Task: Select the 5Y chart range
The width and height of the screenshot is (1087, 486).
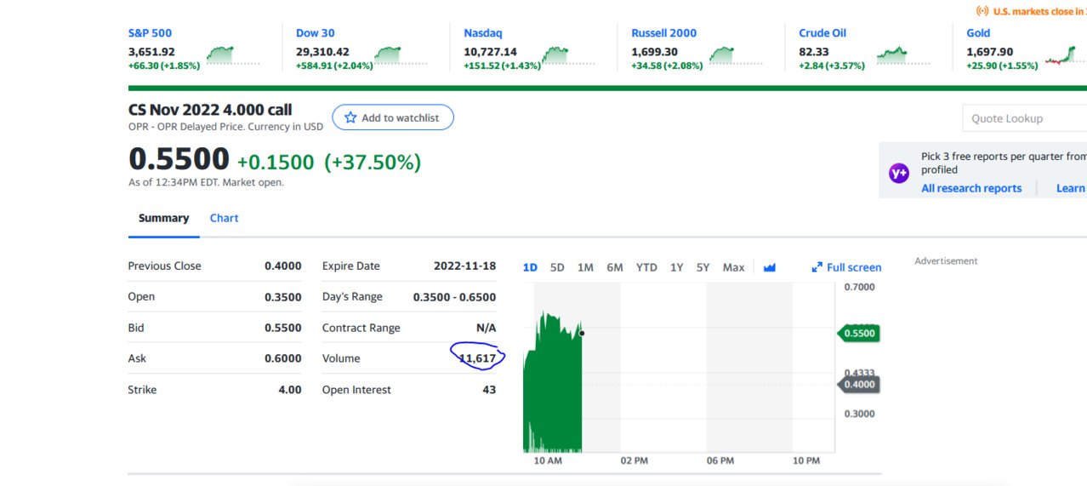Action: (x=703, y=267)
